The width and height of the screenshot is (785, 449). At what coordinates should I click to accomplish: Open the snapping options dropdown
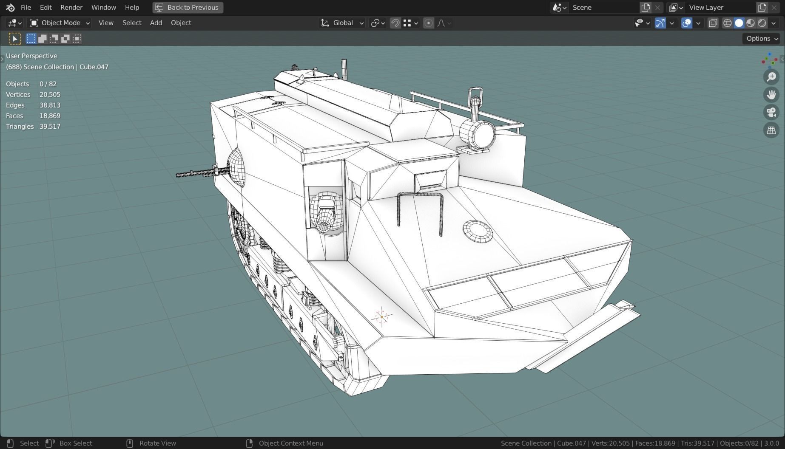pyautogui.click(x=411, y=23)
